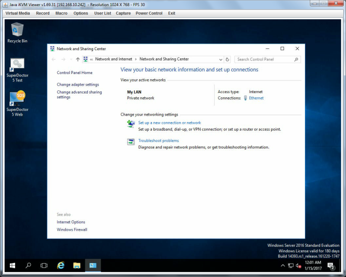Open Change adapter settings
Image resolution: width=346 pixels, height=277 pixels.
tap(78, 84)
